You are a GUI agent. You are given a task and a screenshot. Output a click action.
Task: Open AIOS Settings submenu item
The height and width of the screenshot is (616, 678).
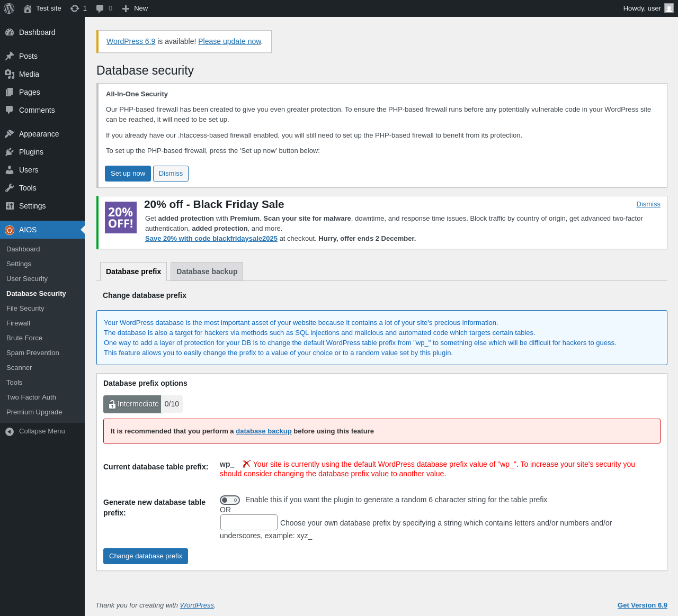pyautogui.click(x=19, y=264)
